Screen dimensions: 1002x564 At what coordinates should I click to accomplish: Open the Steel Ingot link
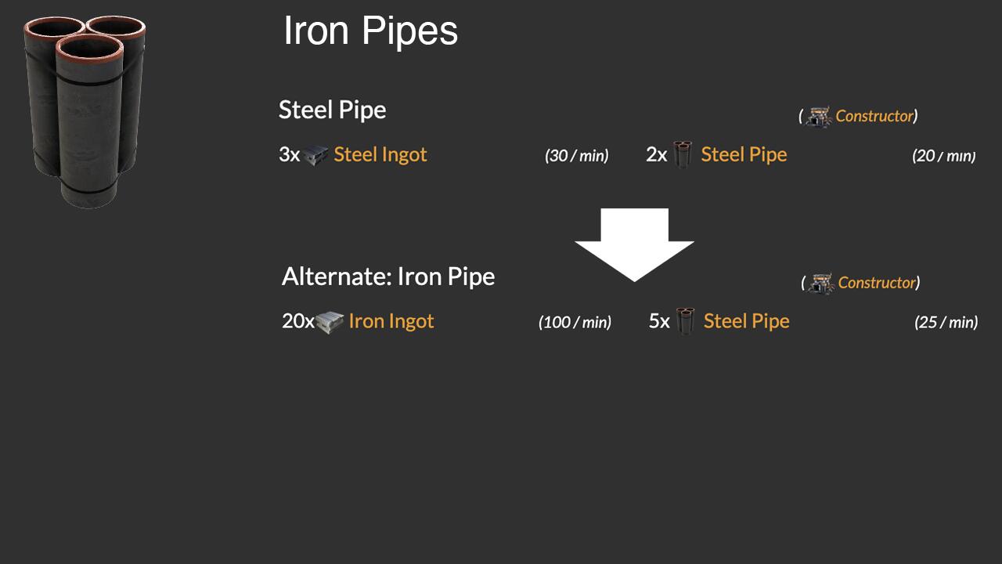coord(380,154)
